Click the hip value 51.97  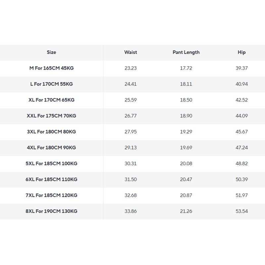[x=241, y=195]
